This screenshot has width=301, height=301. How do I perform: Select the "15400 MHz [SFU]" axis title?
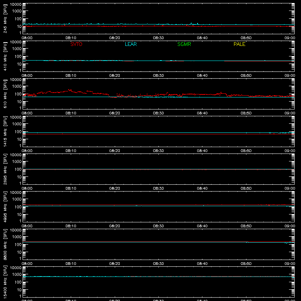[x=5, y=282]
